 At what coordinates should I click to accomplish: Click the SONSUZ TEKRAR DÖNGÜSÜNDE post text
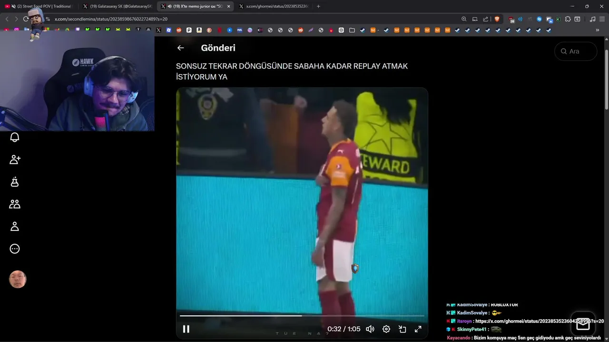(292, 71)
